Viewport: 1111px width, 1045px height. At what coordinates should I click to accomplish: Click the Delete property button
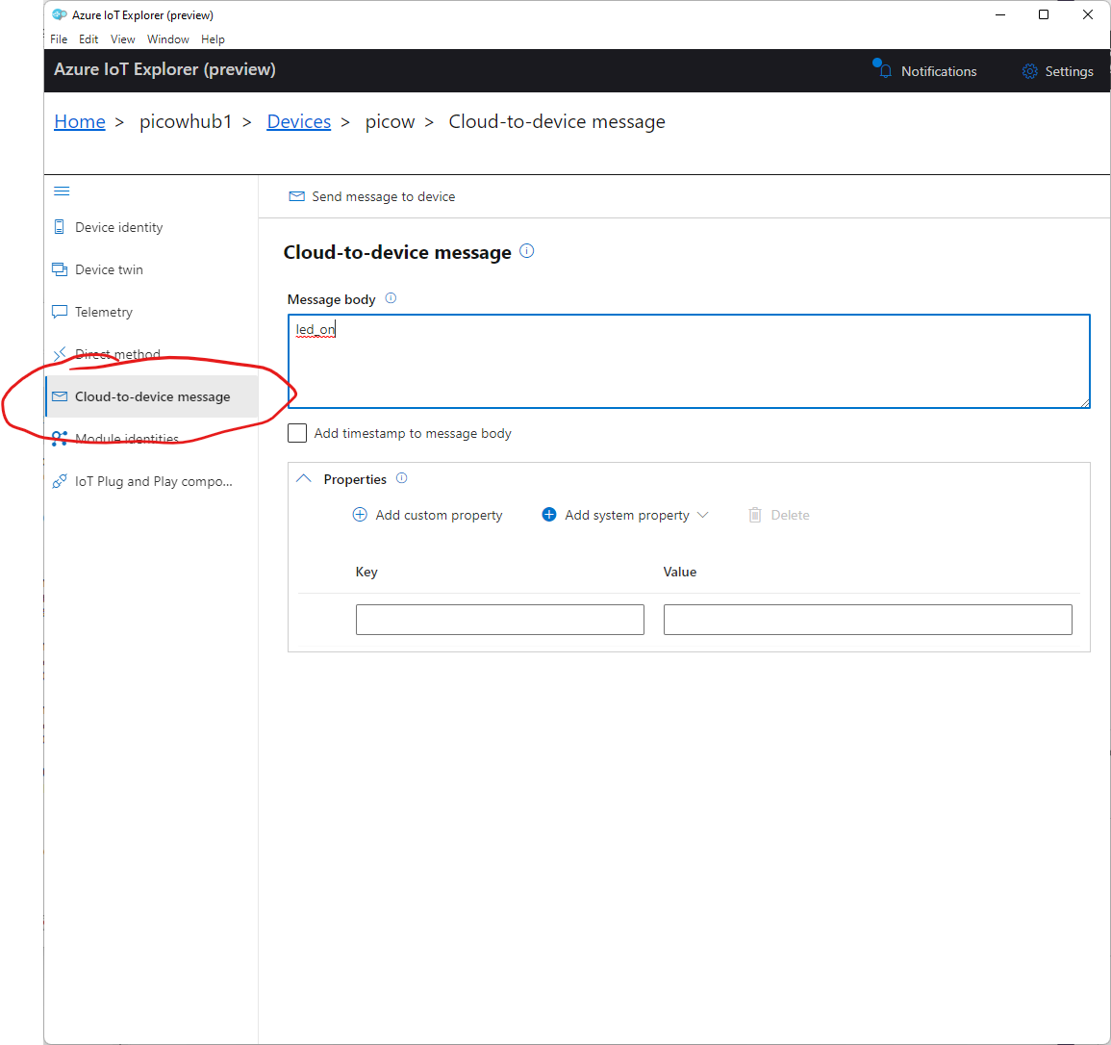[779, 515]
